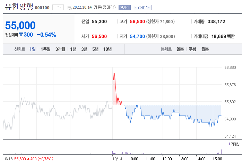
Task: Click the 54,424 price axis label
Action: [x=230, y=136]
